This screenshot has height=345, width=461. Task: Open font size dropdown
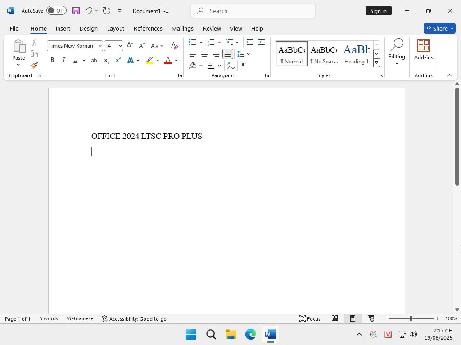[x=120, y=46]
